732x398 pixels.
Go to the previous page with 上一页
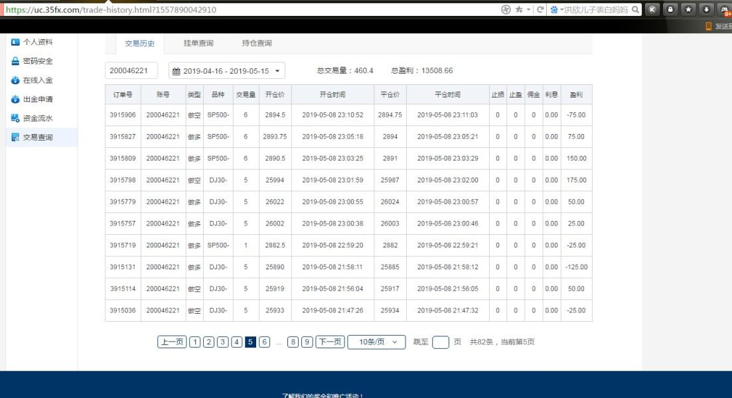point(172,342)
